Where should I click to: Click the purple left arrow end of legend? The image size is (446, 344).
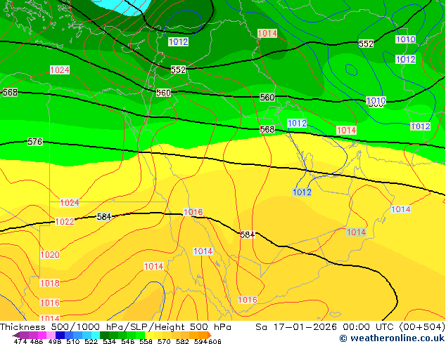coord(16,335)
